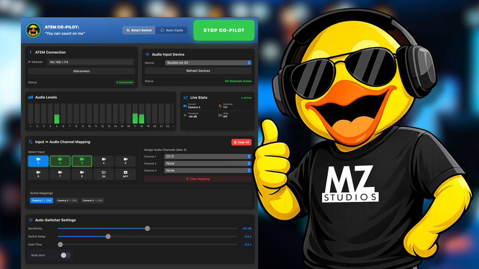Select camera input 1
The width and height of the screenshot is (479, 269).
click(38, 161)
